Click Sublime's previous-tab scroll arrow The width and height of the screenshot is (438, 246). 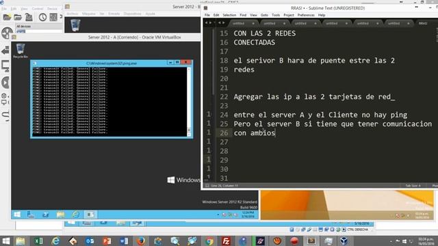220,23
